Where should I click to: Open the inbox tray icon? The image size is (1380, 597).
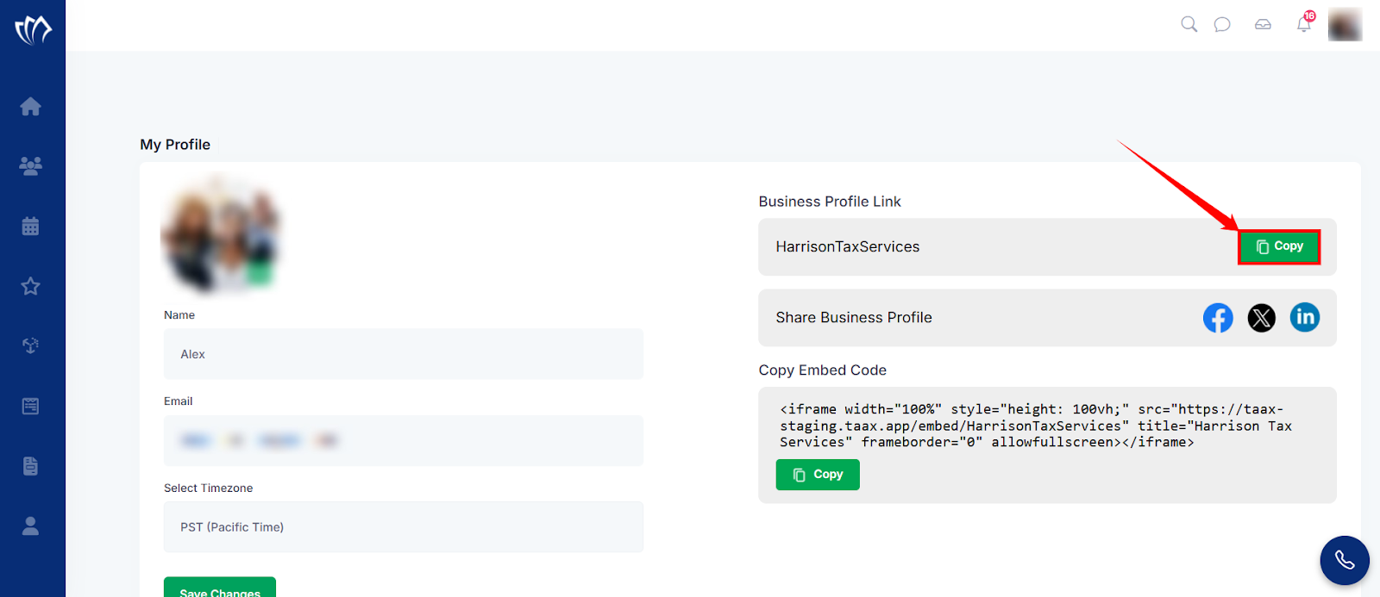tap(1263, 24)
